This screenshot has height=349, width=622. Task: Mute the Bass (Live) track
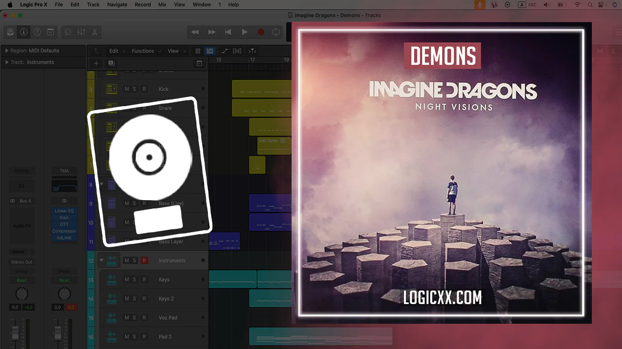pyautogui.click(x=127, y=203)
